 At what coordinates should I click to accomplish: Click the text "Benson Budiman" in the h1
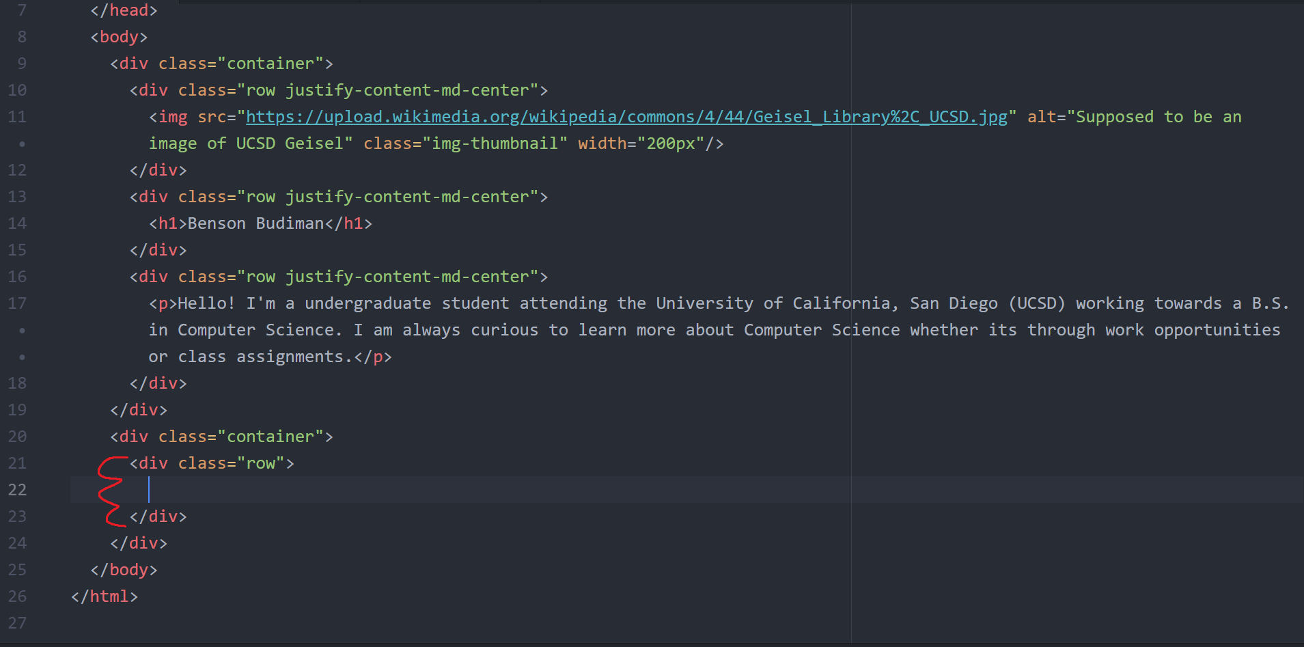[x=255, y=223]
